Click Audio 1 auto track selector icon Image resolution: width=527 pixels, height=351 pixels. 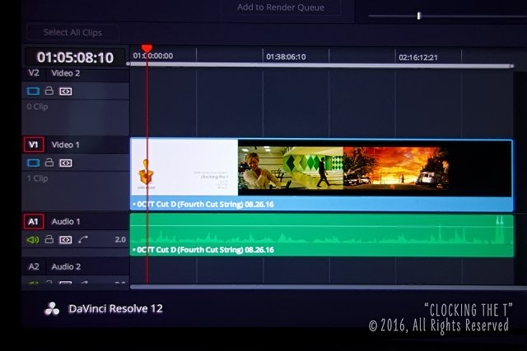pyautogui.click(x=66, y=240)
